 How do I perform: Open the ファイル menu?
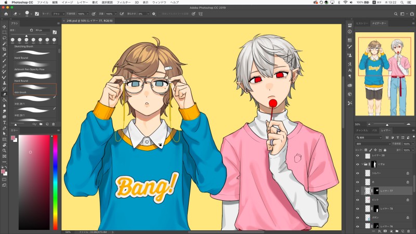tap(43, 3)
